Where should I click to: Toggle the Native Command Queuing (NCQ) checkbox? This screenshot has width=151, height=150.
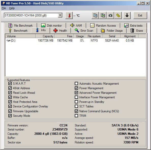point(76,111)
